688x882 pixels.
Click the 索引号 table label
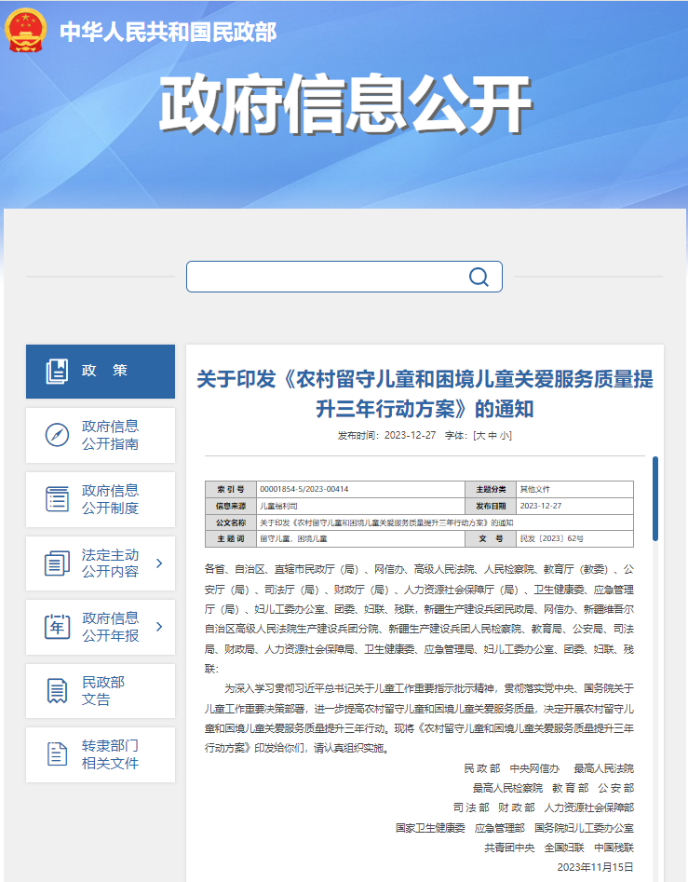point(231,489)
